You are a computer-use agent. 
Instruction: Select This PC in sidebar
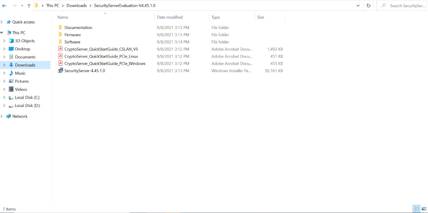pos(19,33)
